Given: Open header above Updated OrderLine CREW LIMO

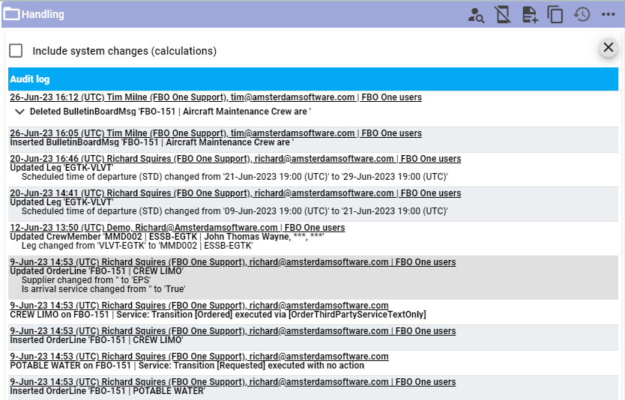Looking at the screenshot, I should pyautogui.click(x=233, y=261).
